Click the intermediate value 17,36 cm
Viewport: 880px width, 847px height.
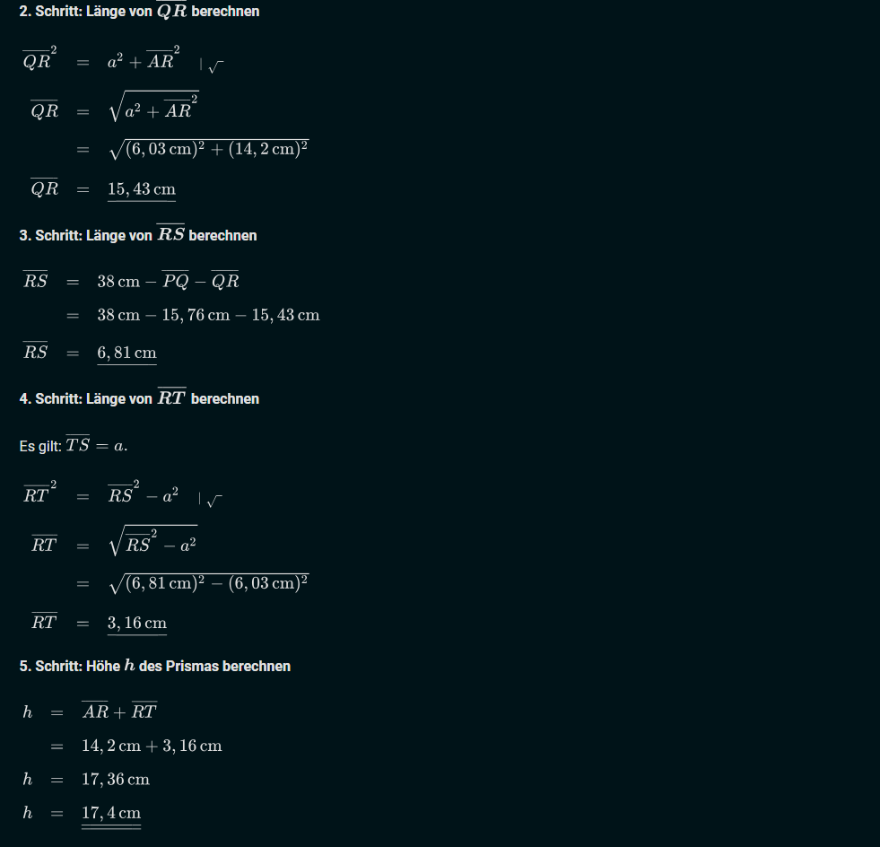(116, 779)
